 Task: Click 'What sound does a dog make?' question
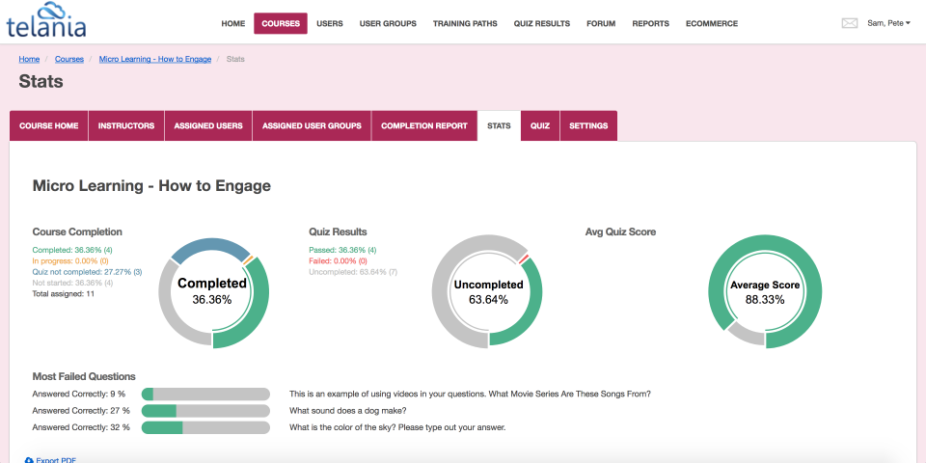pos(348,411)
